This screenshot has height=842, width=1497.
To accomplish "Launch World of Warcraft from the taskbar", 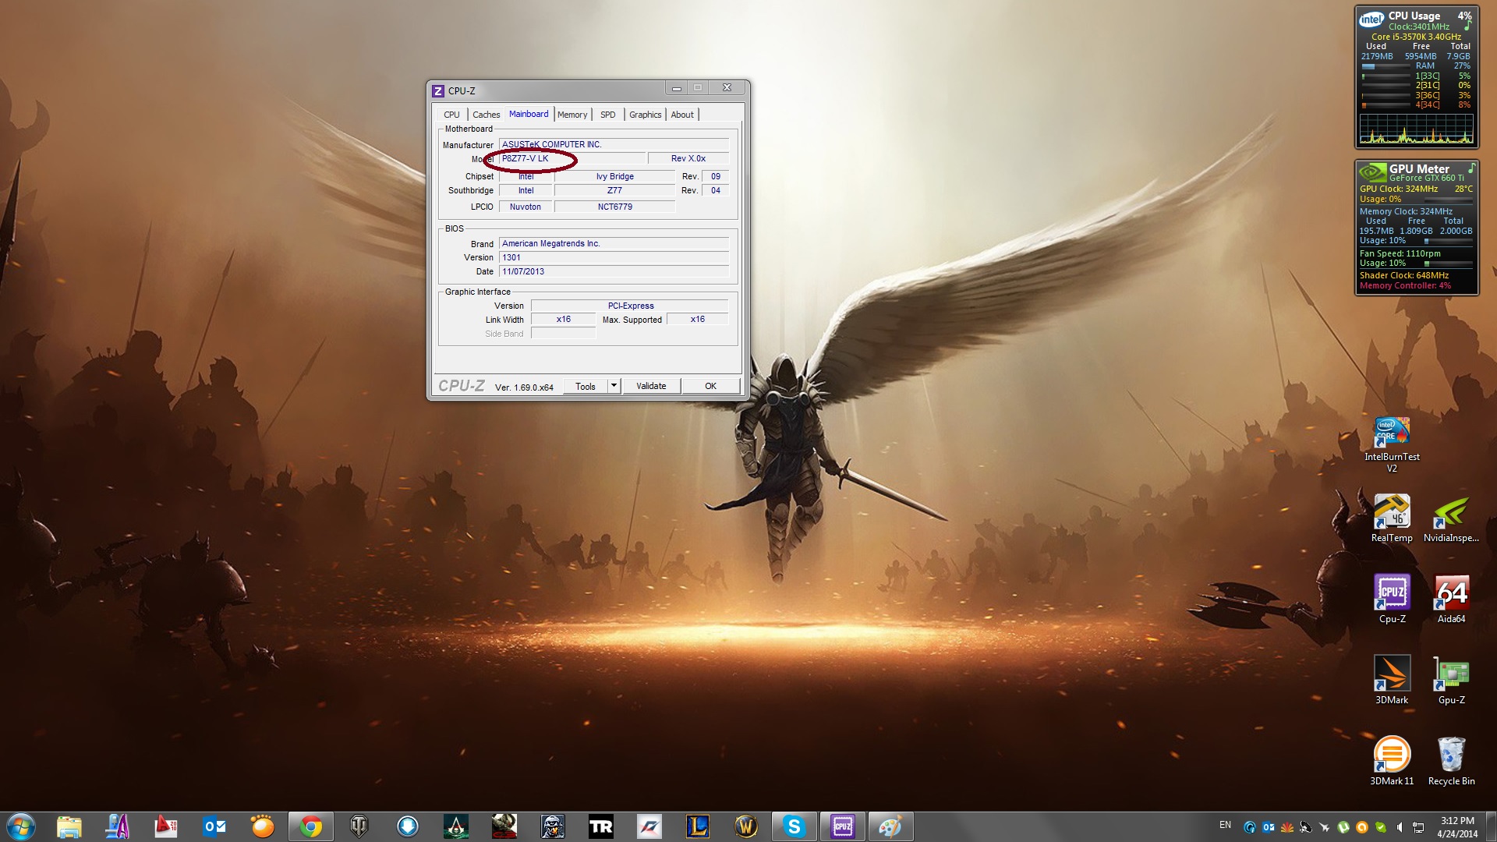I will pos(745,826).
